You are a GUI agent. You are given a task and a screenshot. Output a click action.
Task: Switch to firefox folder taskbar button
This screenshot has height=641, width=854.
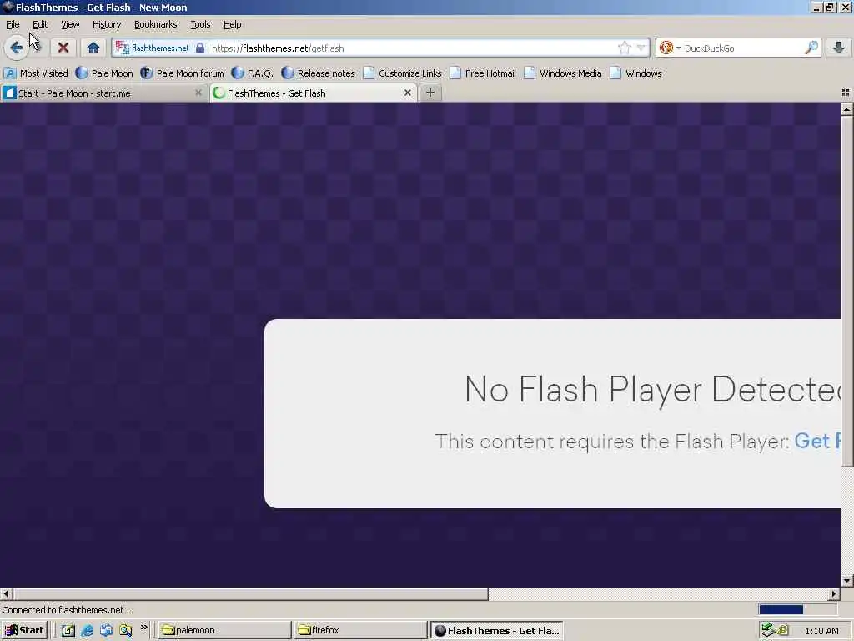(360, 630)
